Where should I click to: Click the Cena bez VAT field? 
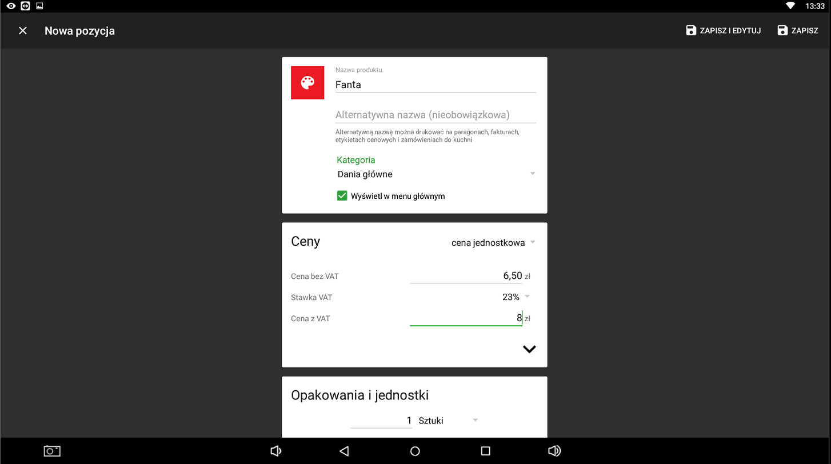pyautogui.click(x=466, y=276)
